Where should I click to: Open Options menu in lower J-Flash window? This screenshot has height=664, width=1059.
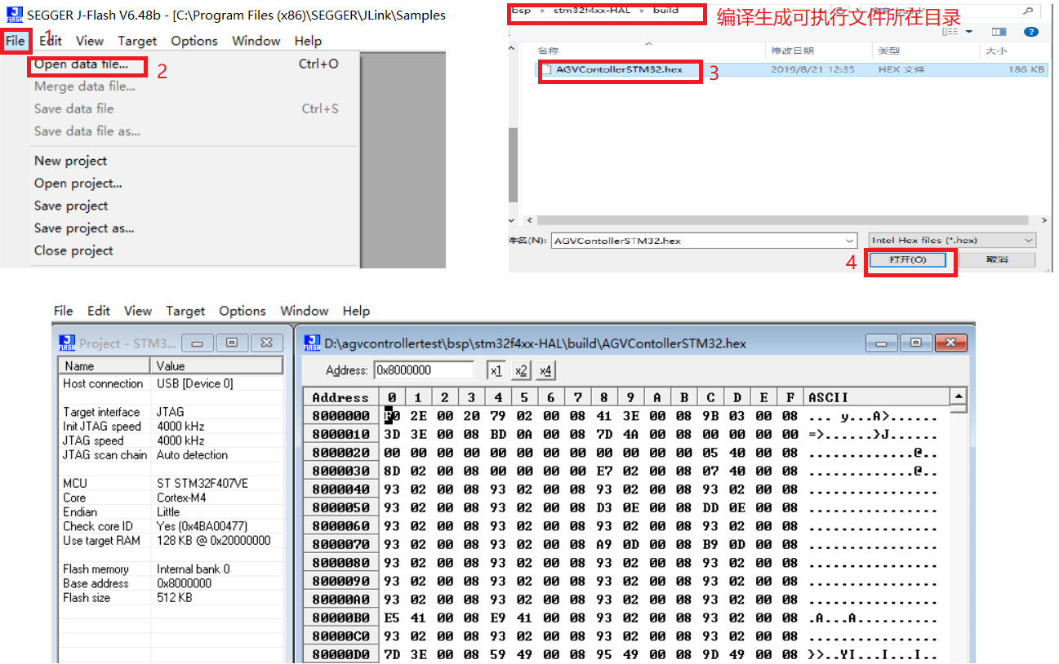(243, 311)
